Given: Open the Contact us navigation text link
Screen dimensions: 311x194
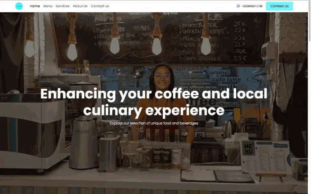Looking at the screenshot, I should 100,6.
